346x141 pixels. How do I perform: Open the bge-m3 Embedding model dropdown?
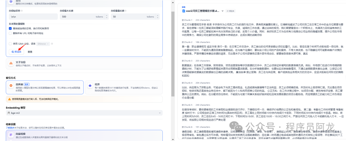click(84, 113)
